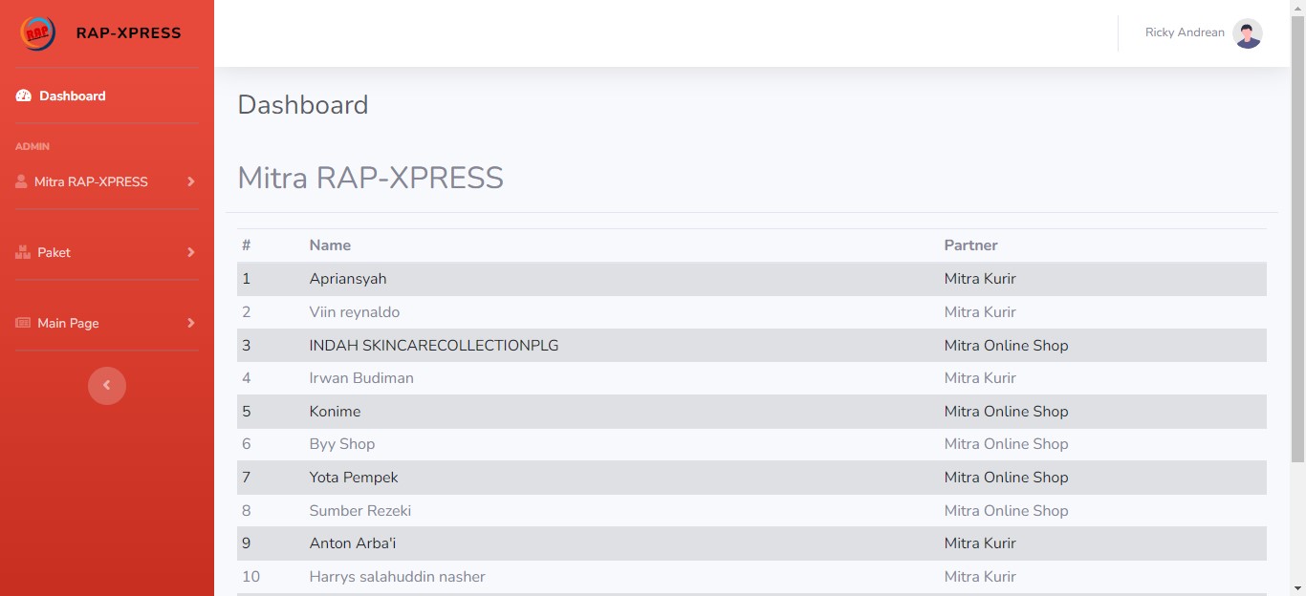Expand the Mitra RAP-XPRESS chevron arrow
1306x596 pixels.
[x=190, y=181]
